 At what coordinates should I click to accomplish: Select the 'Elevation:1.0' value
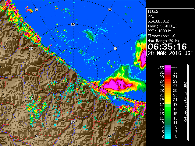(x=161, y=36)
